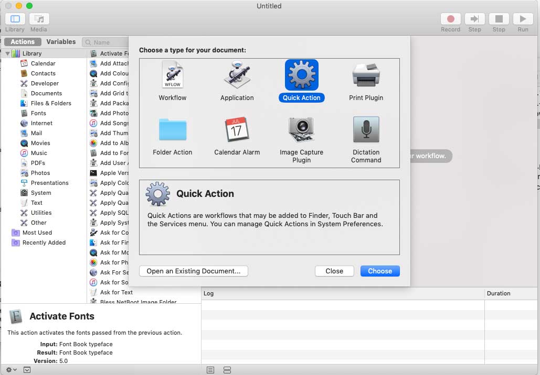This screenshot has width=540, height=375.
Task: Choose the Image Capture Plugin icon
Action: pyautogui.click(x=301, y=130)
